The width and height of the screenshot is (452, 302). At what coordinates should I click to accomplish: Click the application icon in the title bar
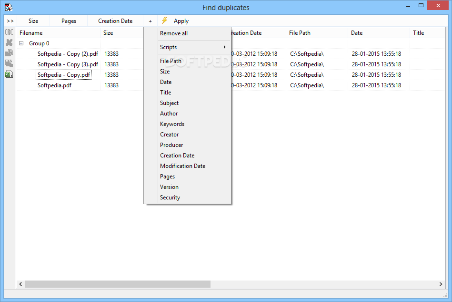coord(9,7)
